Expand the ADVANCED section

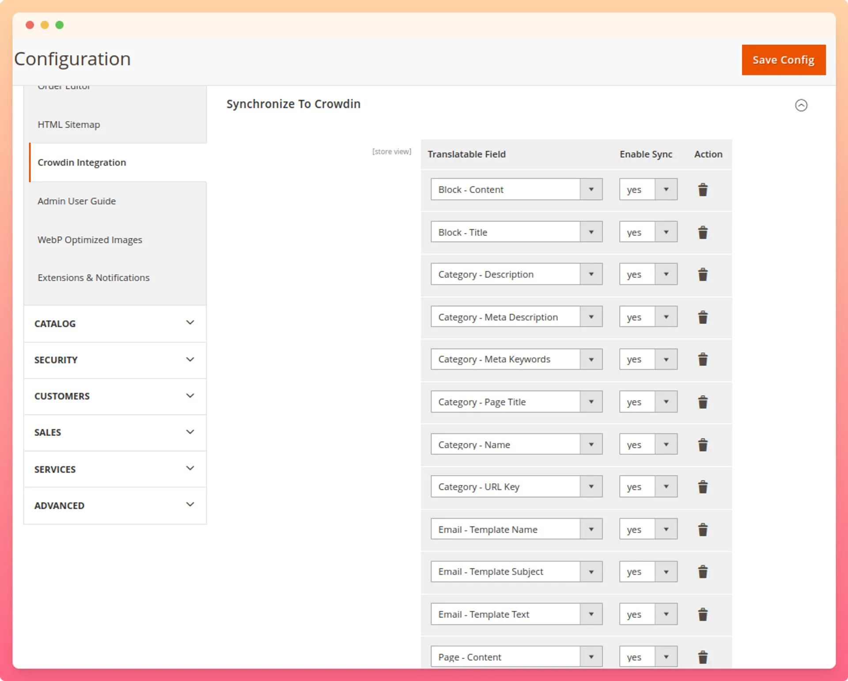pyautogui.click(x=115, y=506)
